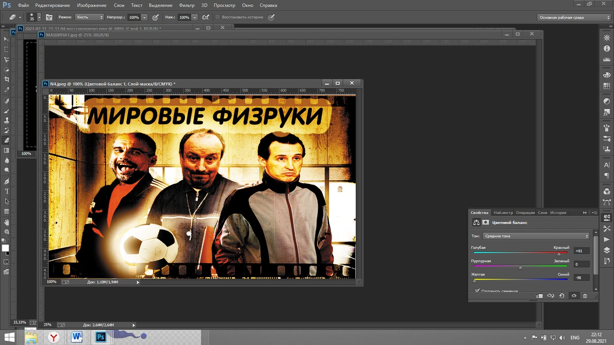614x345 pixels.
Task: Open the Tone dropdown in Properties
Action: [536, 236]
